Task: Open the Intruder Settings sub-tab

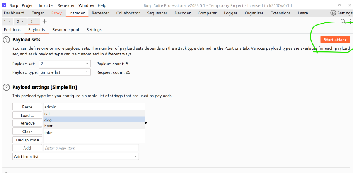Action: click(x=94, y=30)
